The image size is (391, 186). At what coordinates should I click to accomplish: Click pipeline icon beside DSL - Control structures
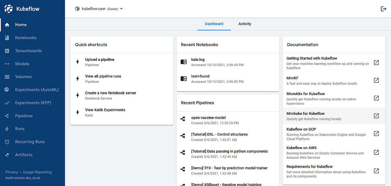pos(183,136)
